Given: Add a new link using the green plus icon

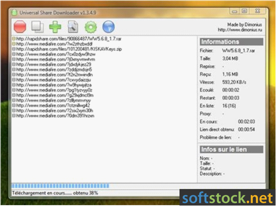Looking at the screenshot, I should tap(55, 27).
